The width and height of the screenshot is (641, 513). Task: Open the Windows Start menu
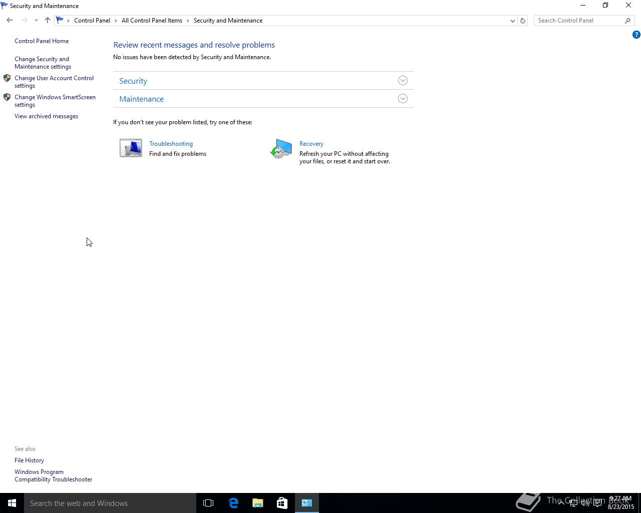[x=12, y=503]
